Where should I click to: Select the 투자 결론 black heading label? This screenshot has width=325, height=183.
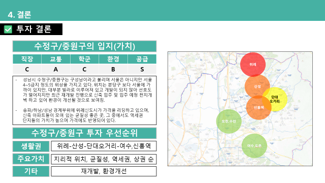31,29
